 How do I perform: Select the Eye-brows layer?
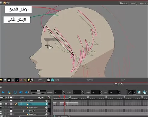tap(33, 107)
